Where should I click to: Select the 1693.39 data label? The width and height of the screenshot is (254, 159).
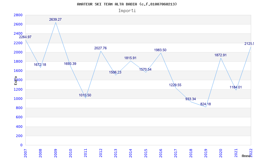[70, 64]
